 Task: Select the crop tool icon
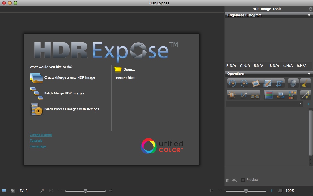pyautogui.click(x=279, y=83)
